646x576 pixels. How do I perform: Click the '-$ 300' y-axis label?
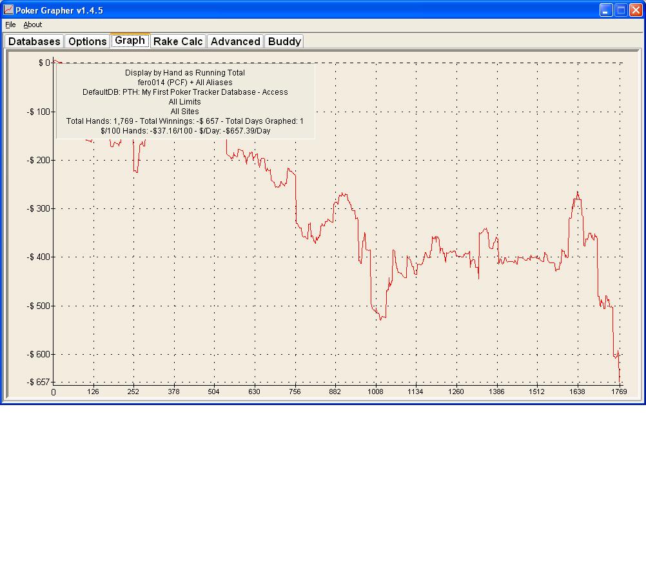[38, 208]
